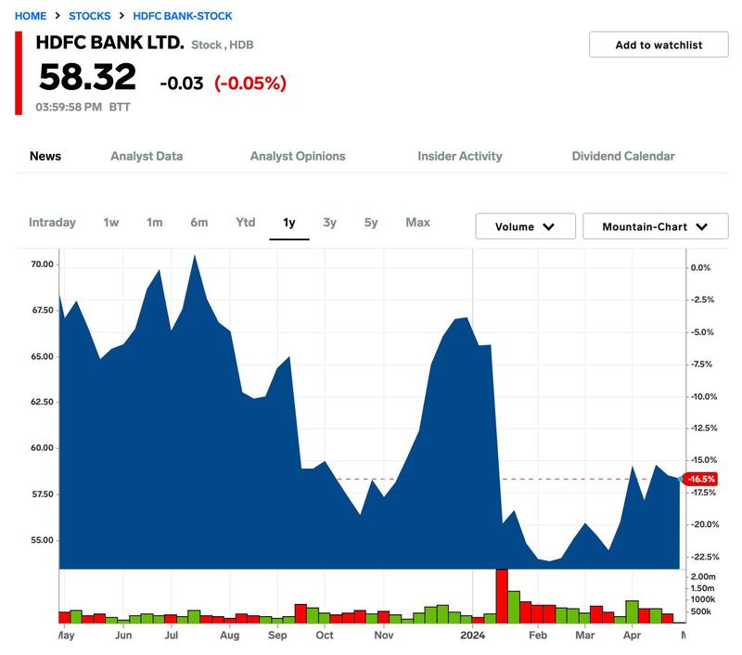742x655 pixels.
Task: Click the 55.00 price axis label
Action: pos(42,540)
